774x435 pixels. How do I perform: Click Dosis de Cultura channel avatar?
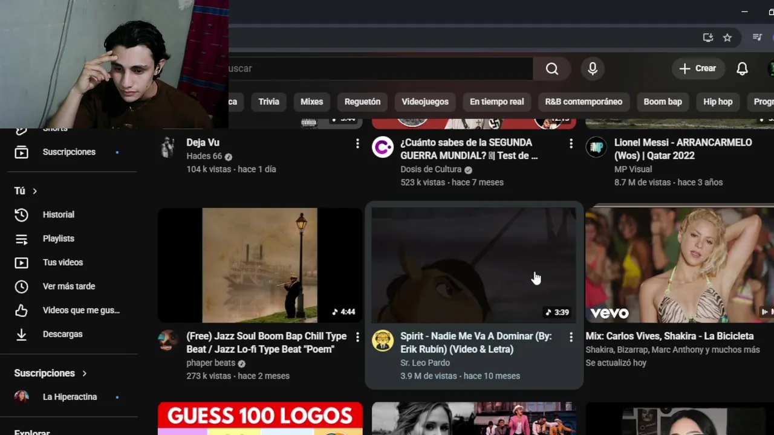[x=382, y=147]
